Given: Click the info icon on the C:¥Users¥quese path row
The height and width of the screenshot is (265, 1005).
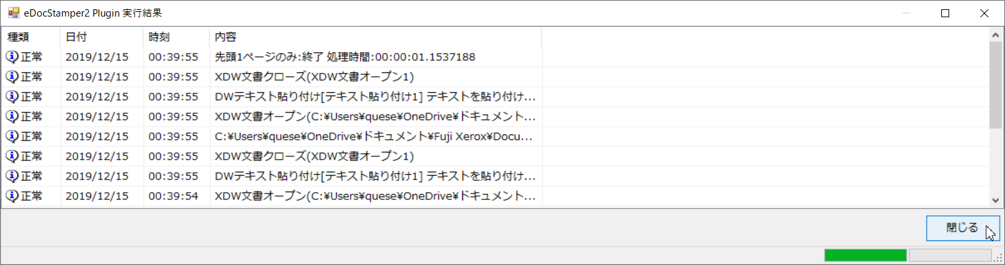Looking at the screenshot, I should coord(12,136).
